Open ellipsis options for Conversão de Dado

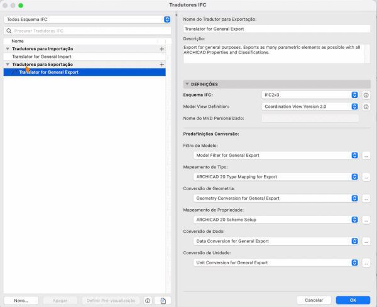366,242
